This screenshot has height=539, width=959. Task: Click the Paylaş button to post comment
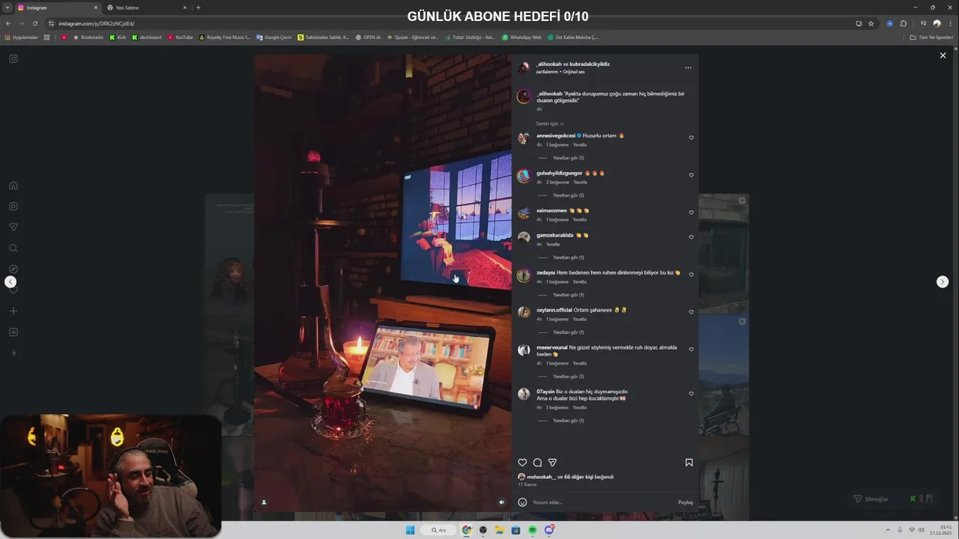click(686, 502)
